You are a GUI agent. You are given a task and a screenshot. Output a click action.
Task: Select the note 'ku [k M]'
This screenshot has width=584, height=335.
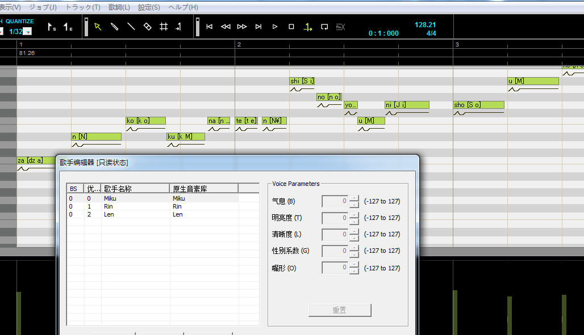point(186,137)
